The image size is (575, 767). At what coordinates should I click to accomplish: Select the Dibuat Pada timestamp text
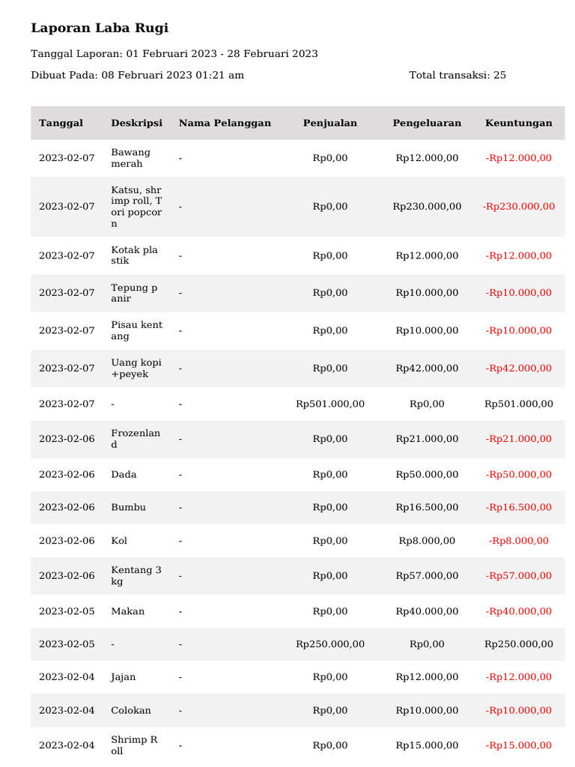tap(137, 75)
